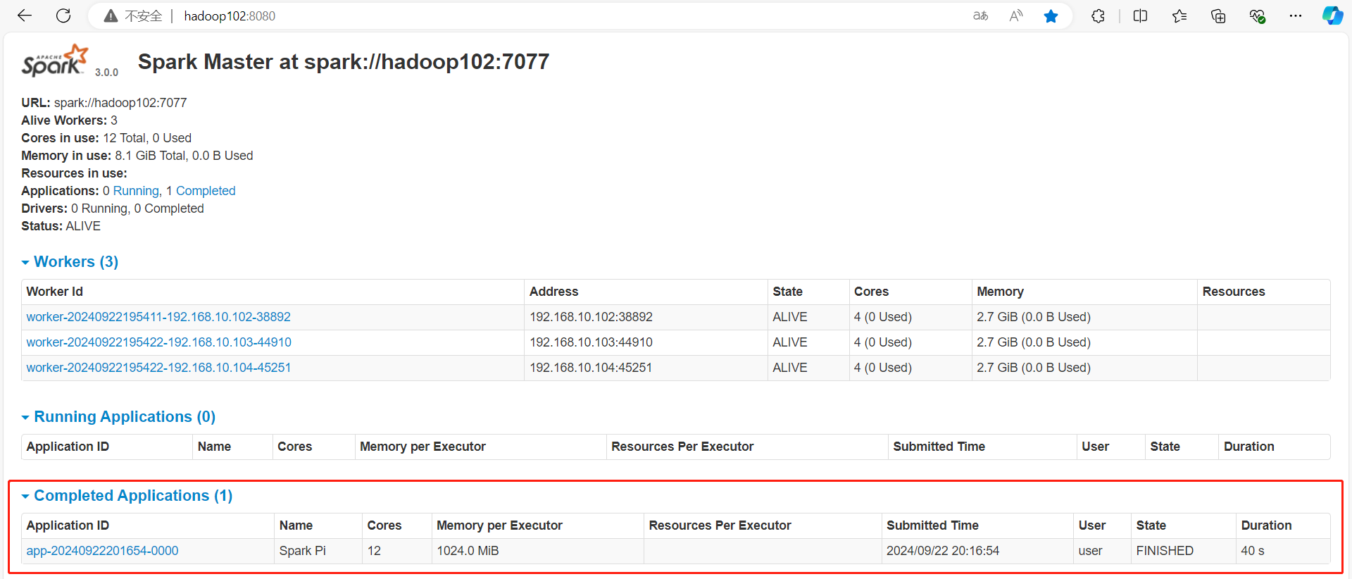
Task: Open the Completed applications link
Action: (x=206, y=191)
